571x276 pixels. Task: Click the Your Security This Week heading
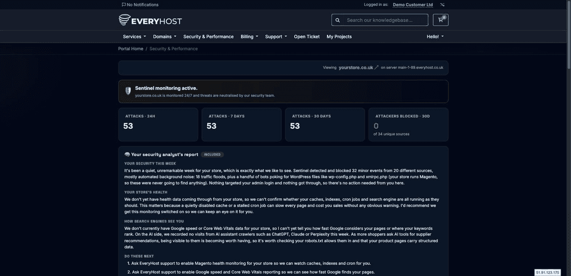click(x=150, y=163)
